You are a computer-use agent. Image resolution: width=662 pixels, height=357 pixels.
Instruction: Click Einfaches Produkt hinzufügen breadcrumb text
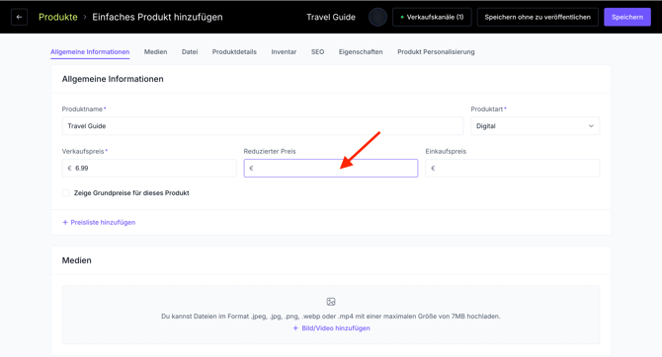(157, 18)
